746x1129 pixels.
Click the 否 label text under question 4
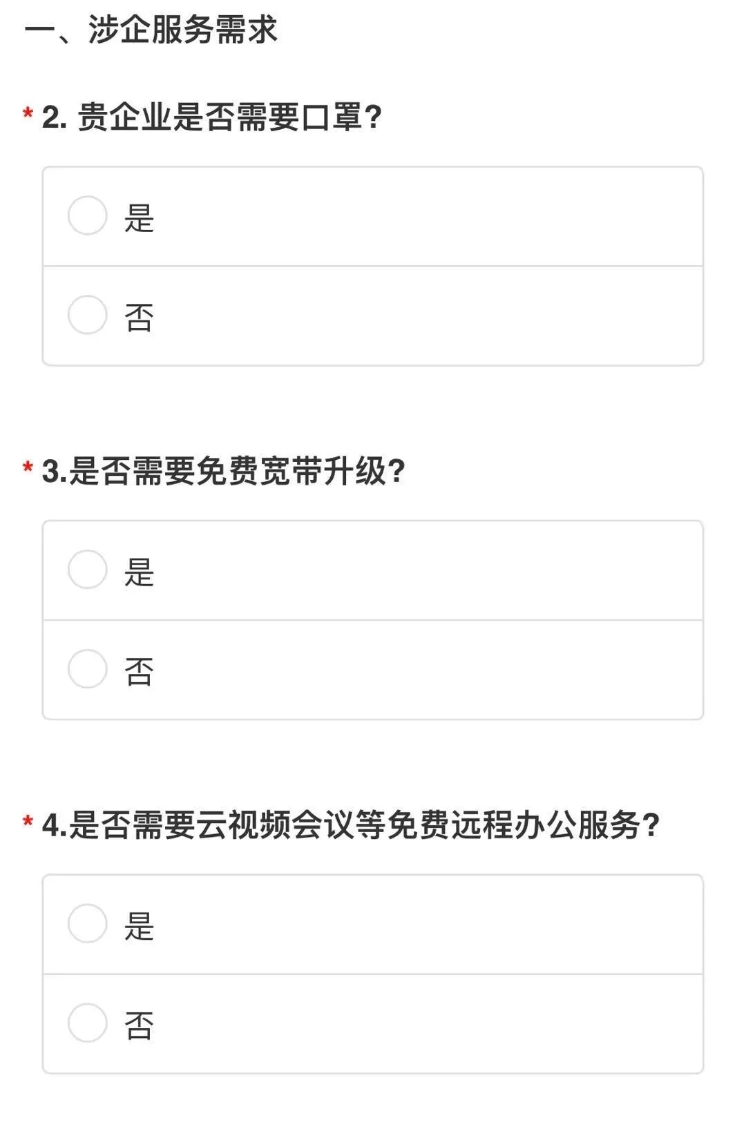[x=139, y=1026]
